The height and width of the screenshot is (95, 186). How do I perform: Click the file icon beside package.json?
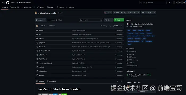pos(37,71)
